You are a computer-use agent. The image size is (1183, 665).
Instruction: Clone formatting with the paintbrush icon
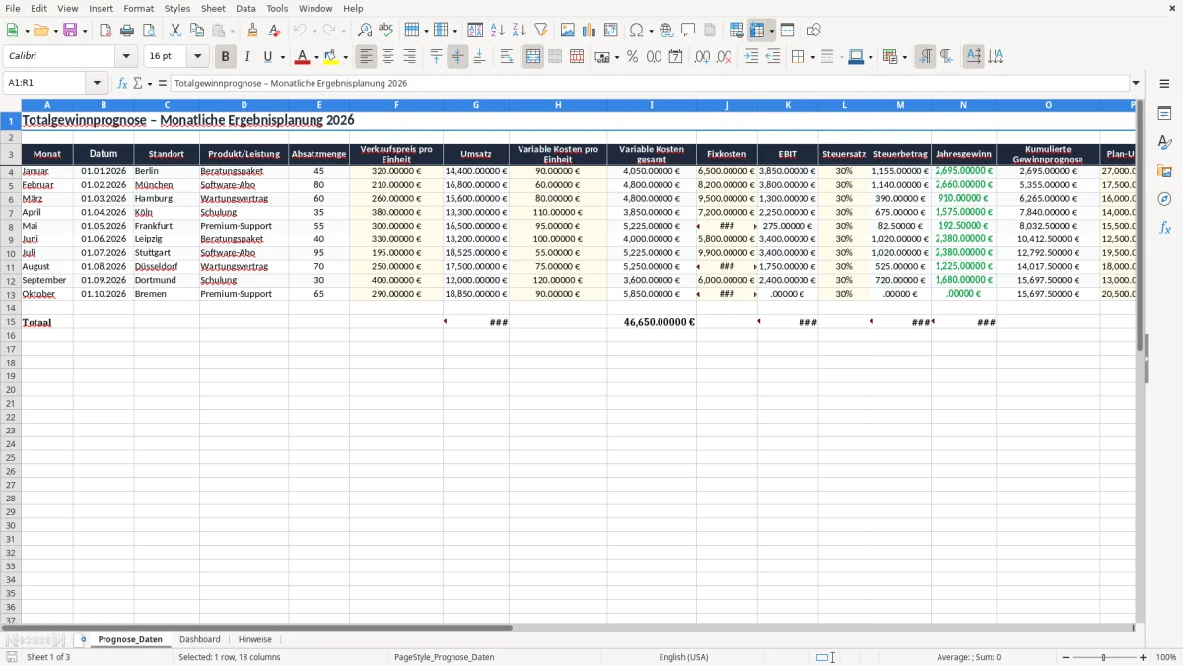pyautogui.click(x=253, y=31)
